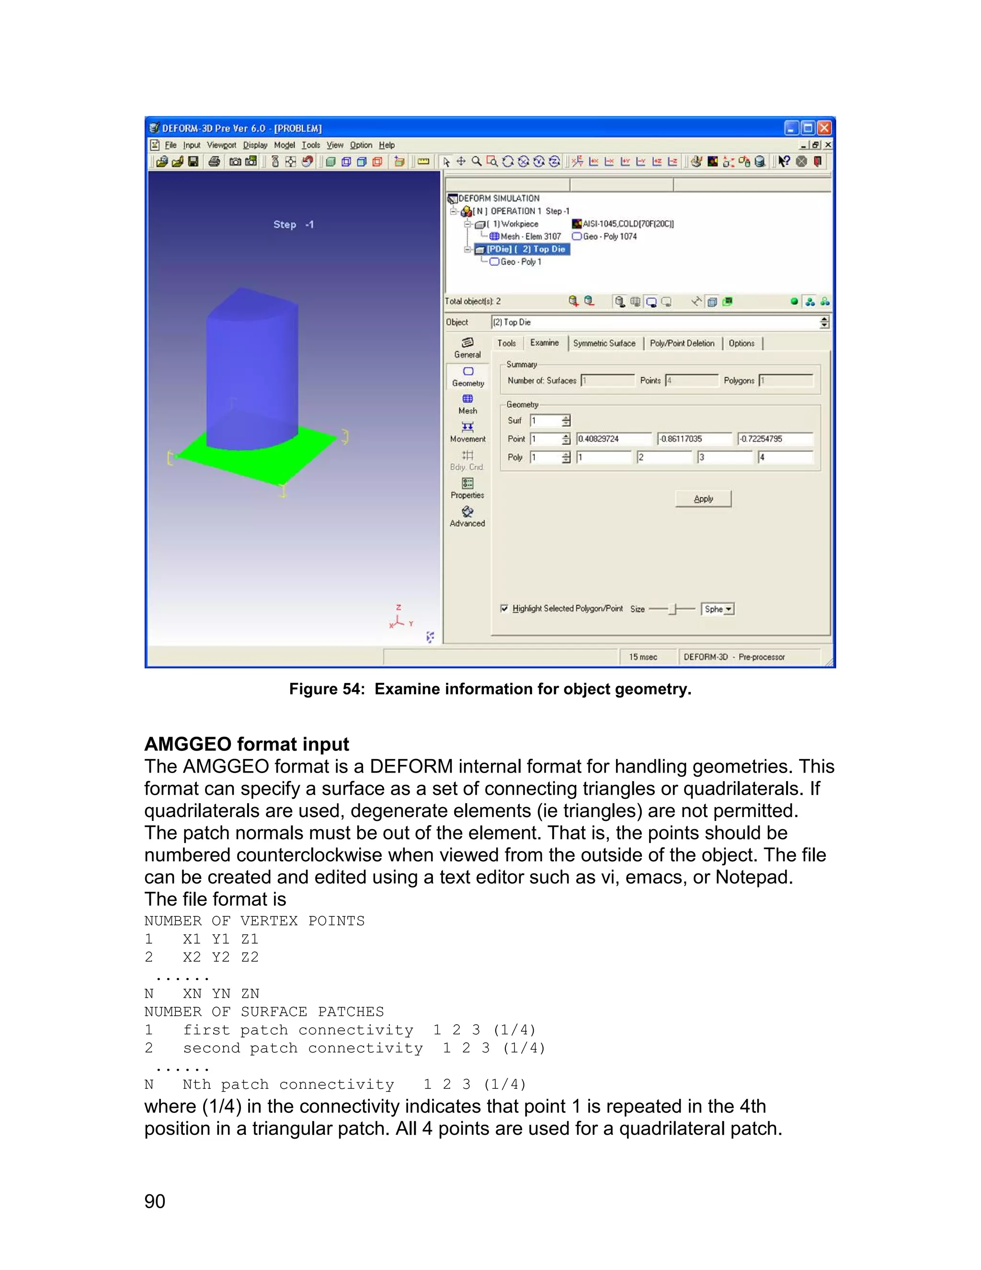The width and height of the screenshot is (981, 1270).
Task: Open the Mesh settings panel
Action: click(x=467, y=404)
